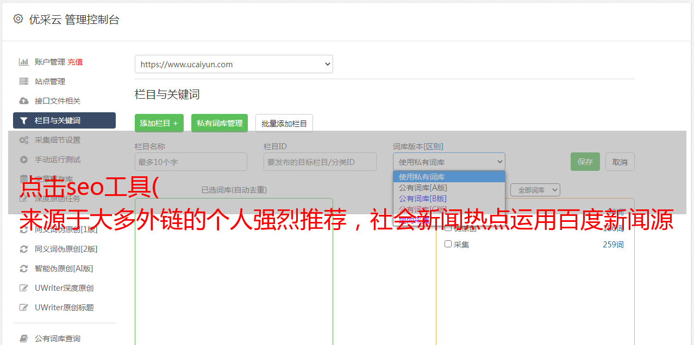Open 公有词库查询 in the sidebar
Screen dimensions: 694x345
tap(58, 338)
